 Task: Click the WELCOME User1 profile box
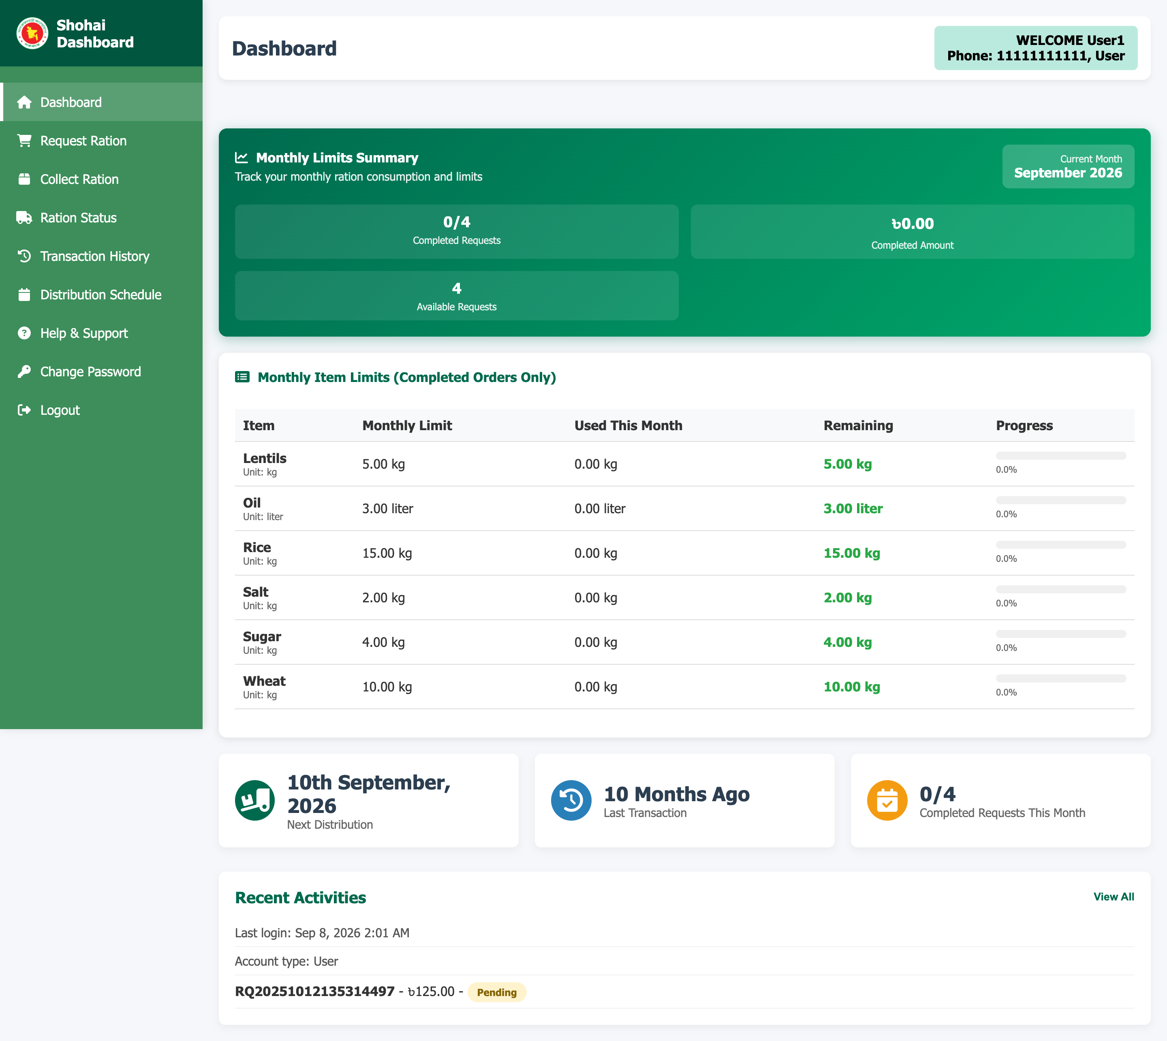point(1035,48)
